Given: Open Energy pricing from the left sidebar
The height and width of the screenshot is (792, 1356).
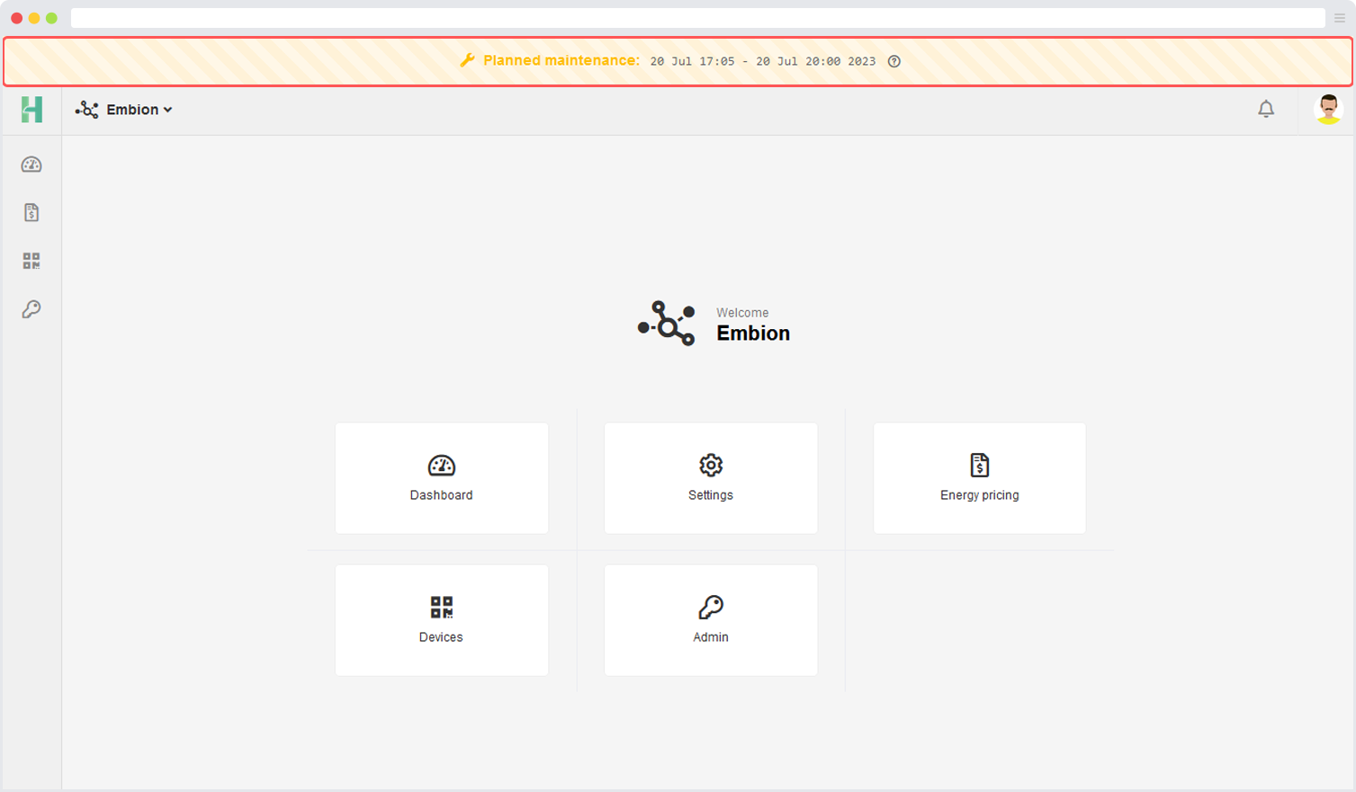Looking at the screenshot, I should 31,213.
